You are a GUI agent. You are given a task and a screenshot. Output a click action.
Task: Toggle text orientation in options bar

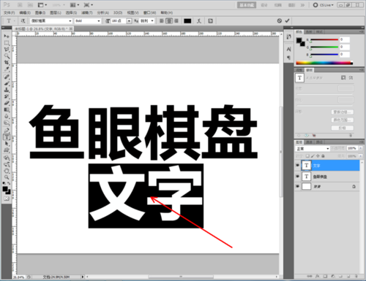[23, 21]
